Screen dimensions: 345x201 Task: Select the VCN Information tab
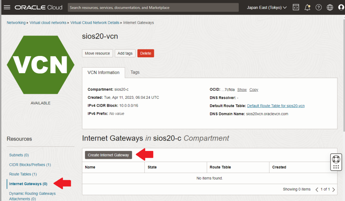point(103,73)
